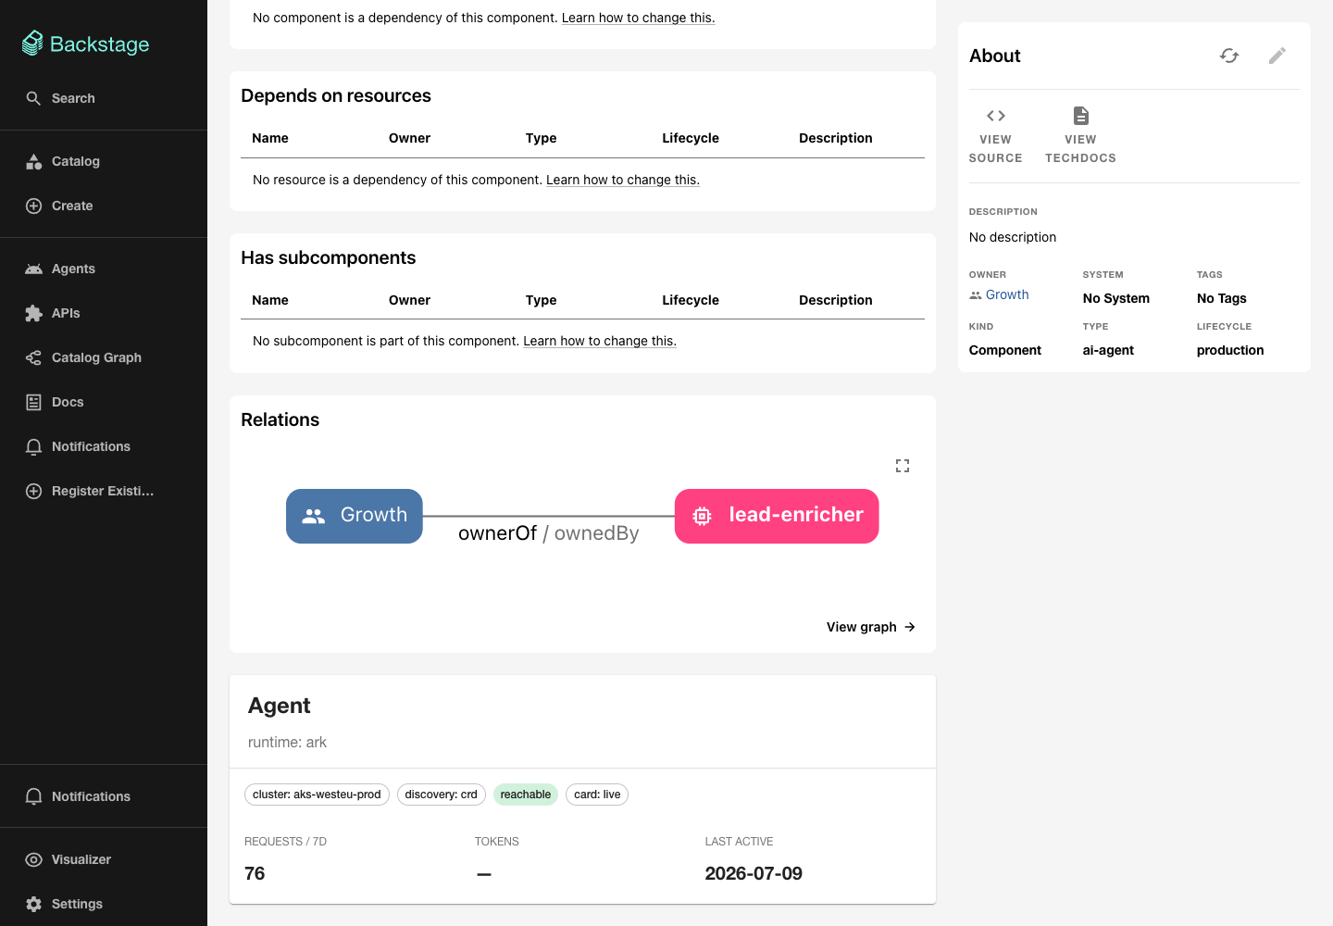Open Learn how link for subcomponents
1333x926 pixels.
[x=600, y=341]
